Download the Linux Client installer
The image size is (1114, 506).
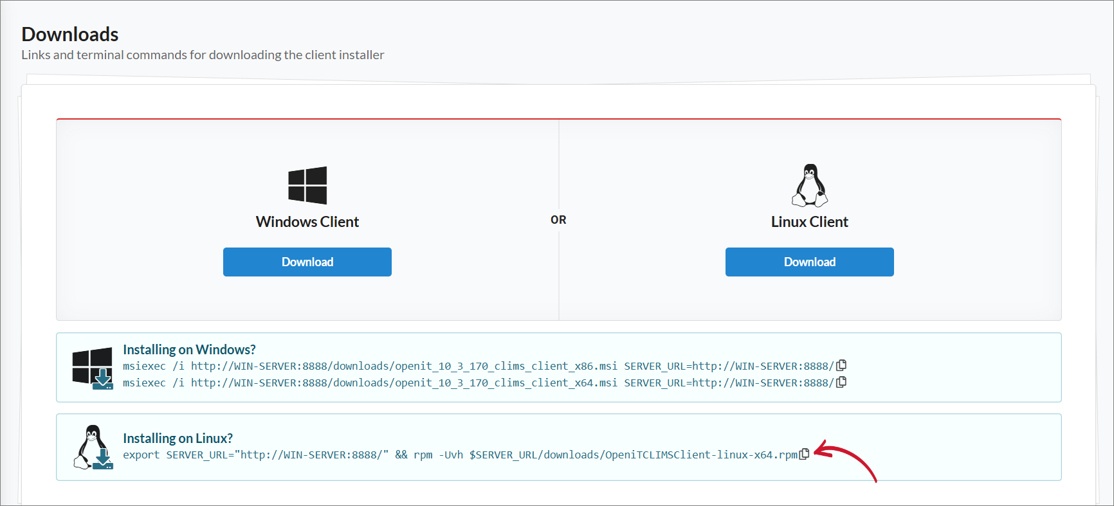810,262
